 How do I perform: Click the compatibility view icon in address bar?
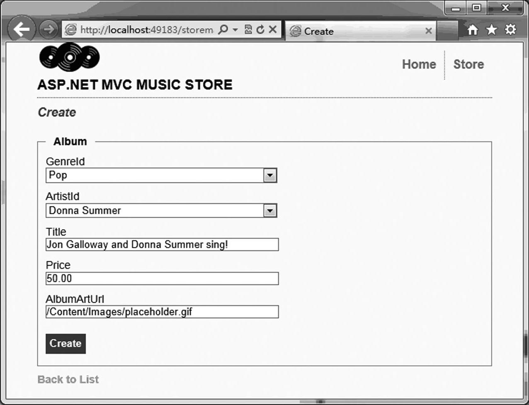248,29
